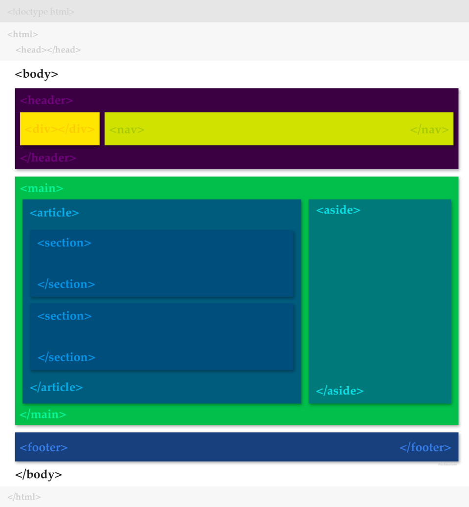
Task: Click the opening <header> label
Action: [46, 100]
